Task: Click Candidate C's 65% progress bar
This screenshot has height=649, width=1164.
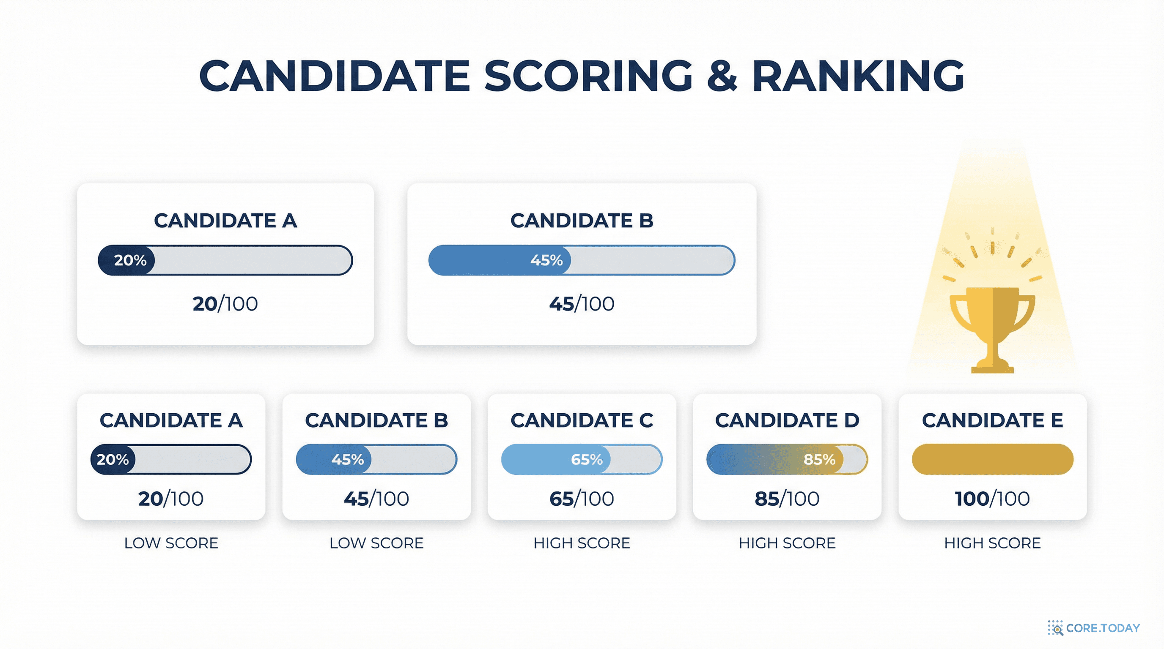Action: point(582,459)
